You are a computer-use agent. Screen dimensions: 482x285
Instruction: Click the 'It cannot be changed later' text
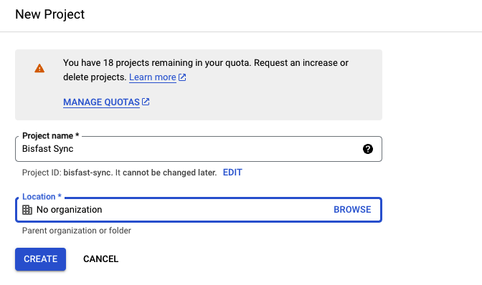(166, 173)
